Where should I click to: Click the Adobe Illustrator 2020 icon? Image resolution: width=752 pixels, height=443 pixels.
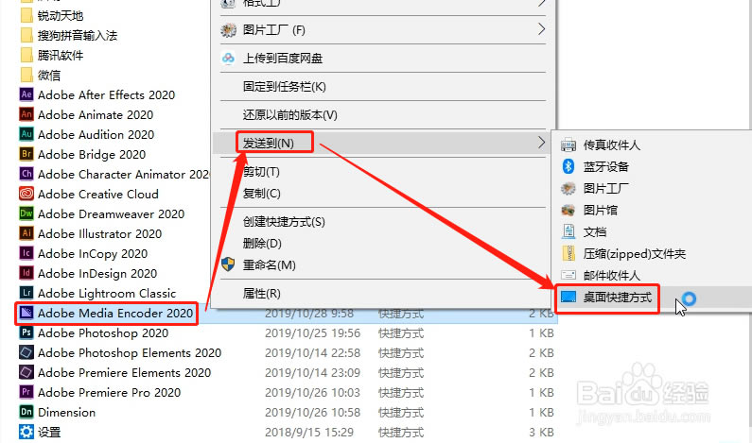26,233
